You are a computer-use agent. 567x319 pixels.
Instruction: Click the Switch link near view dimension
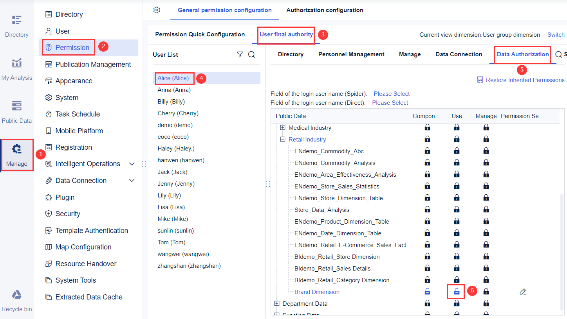click(556, 34)
